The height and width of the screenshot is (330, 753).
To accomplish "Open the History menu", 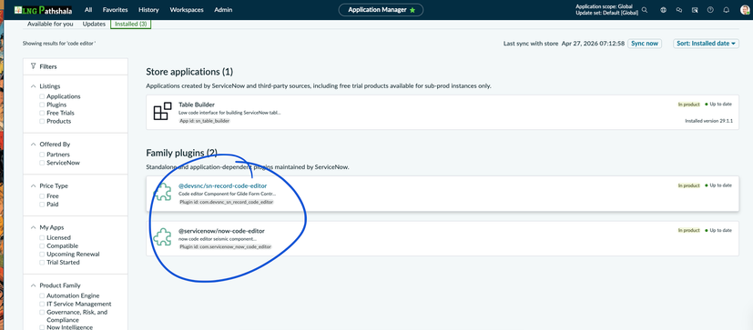I will pos(148,10).
